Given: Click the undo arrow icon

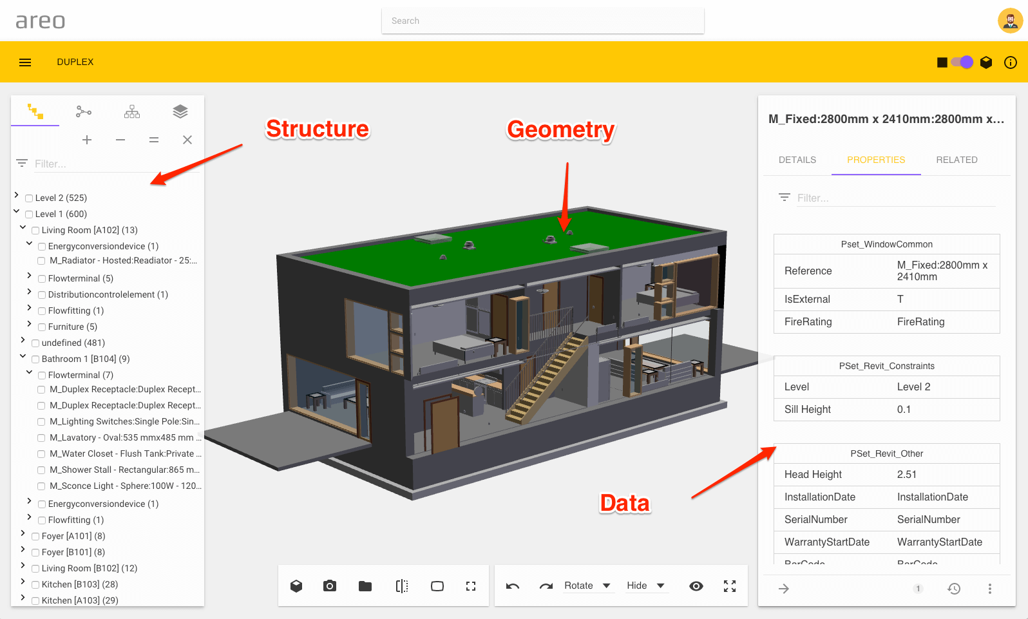Looking at the screenshot, I should coord(513,586).
